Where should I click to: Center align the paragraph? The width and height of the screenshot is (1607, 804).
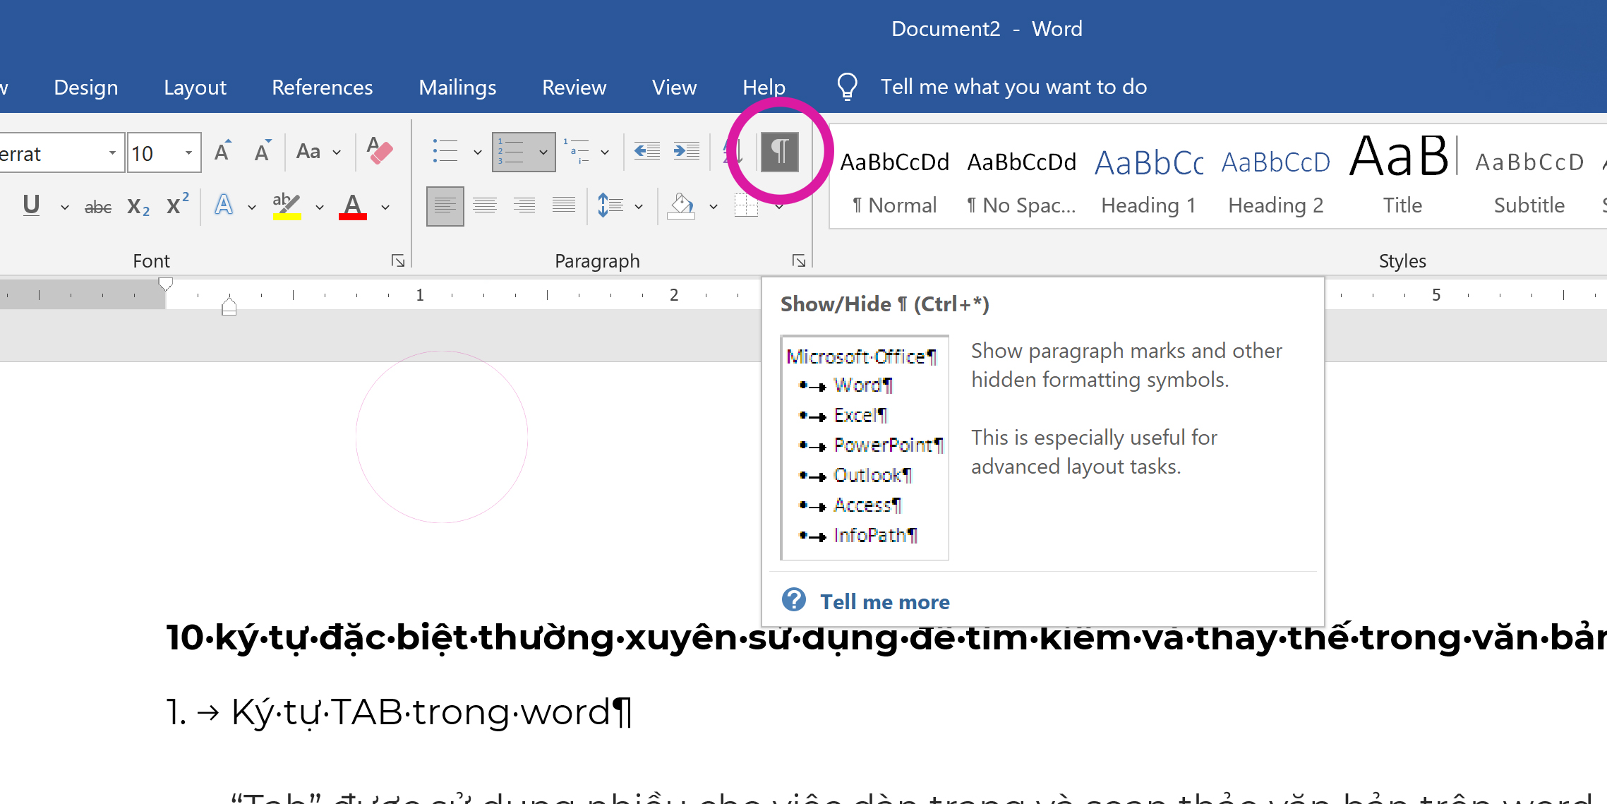(x=485, y=206)
